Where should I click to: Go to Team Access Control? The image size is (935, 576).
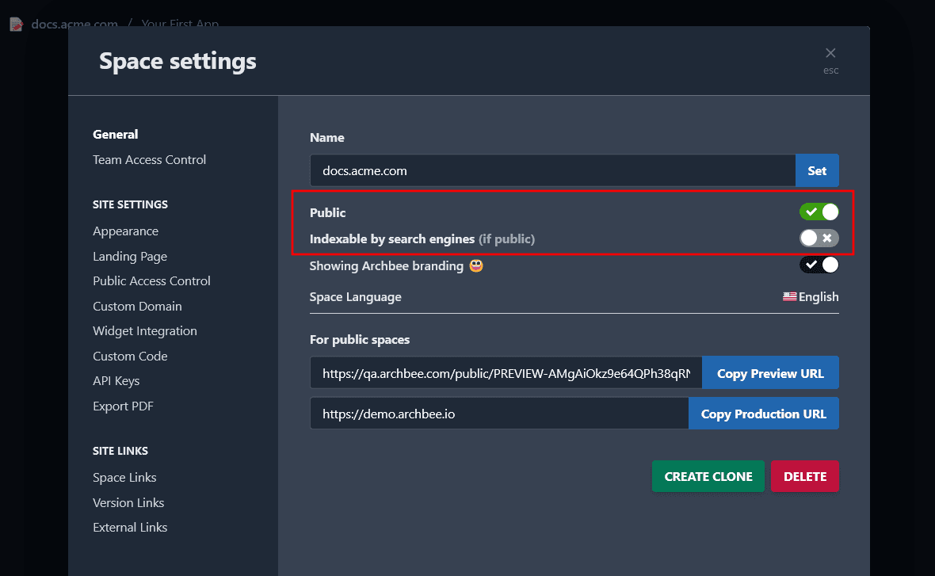[149, 160]
